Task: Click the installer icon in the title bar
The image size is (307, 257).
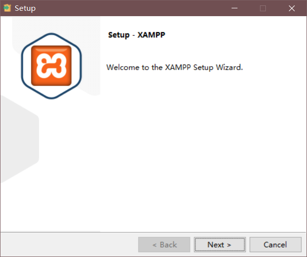Action: [7, 8]
